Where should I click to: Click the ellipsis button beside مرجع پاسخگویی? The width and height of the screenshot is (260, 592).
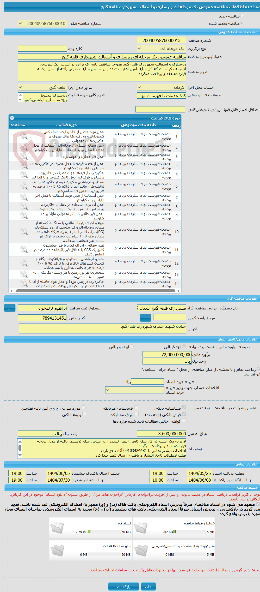tap(146, 318)
